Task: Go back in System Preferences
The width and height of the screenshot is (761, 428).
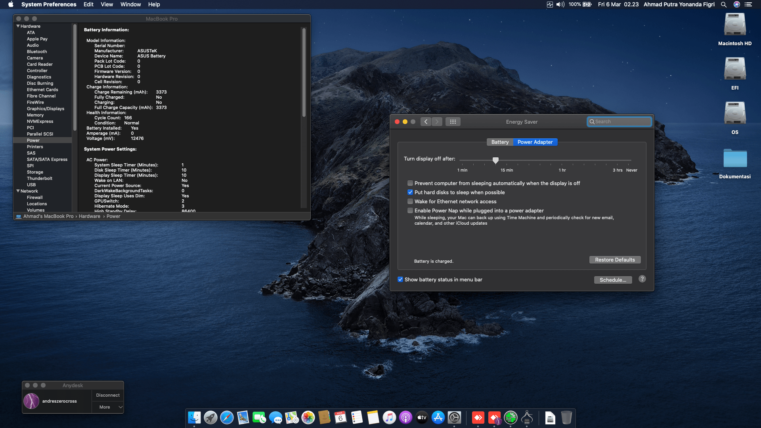Action: 426,122
